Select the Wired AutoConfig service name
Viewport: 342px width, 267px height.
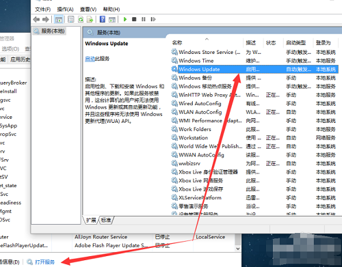click(200, 104)
